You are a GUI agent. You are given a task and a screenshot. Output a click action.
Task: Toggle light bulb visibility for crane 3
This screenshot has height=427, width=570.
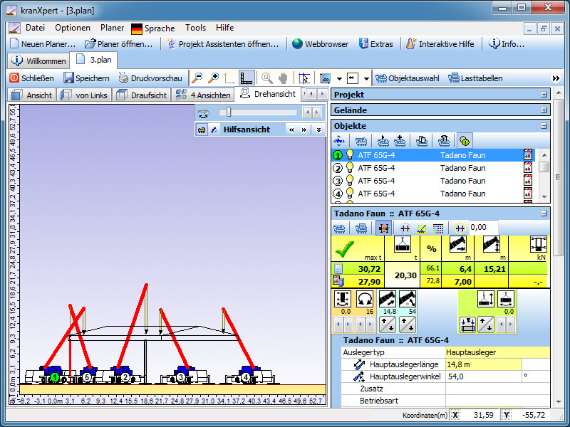tap(350, 181)
